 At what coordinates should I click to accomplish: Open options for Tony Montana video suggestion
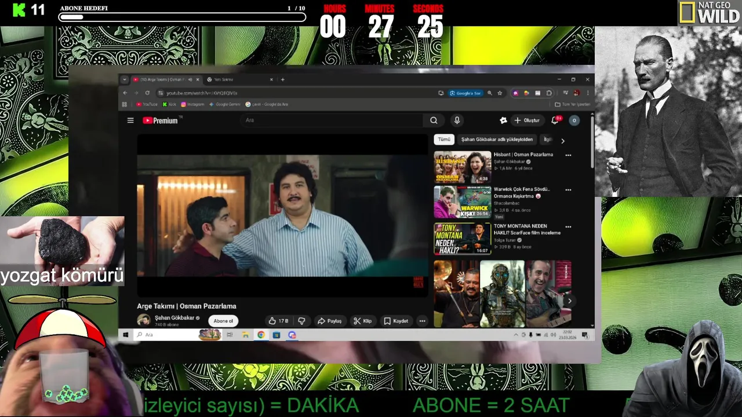click(568, 226)
